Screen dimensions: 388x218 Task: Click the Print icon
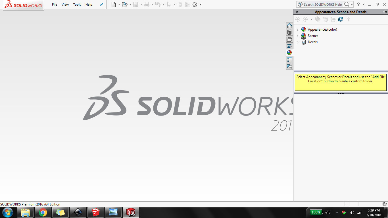tap(147, 5)
